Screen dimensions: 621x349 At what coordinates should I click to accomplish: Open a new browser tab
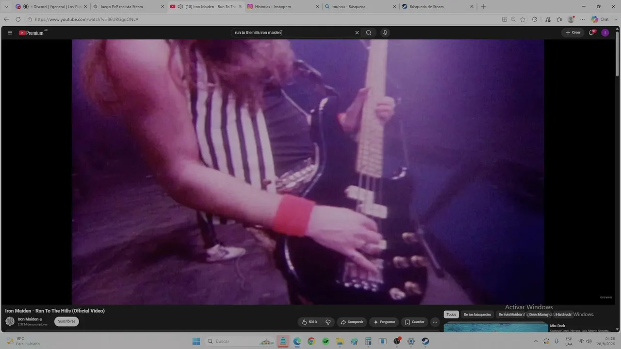483,7
